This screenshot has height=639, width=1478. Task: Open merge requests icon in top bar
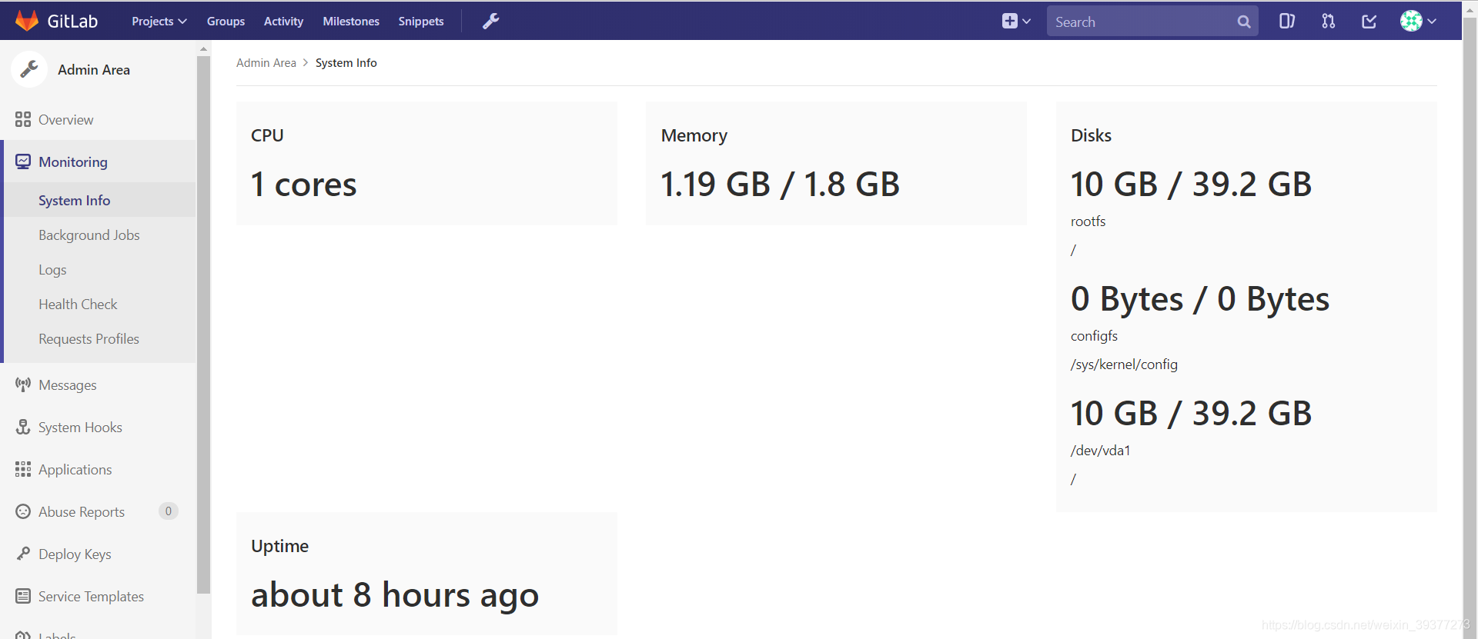[x=1328, y=22]
